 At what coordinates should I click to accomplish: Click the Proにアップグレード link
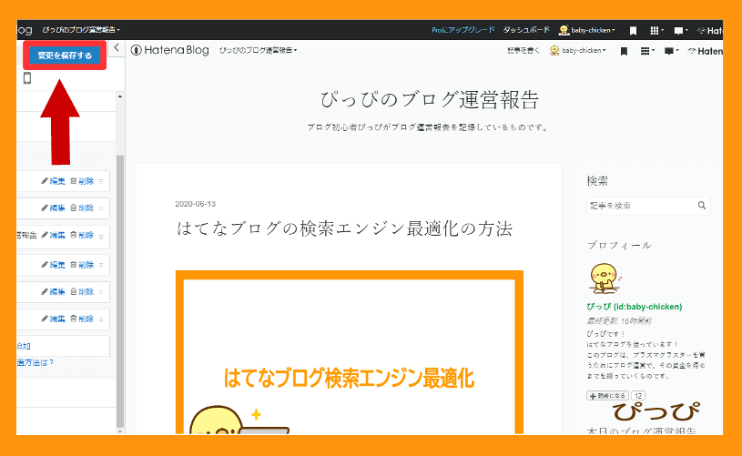click(462, 30)
